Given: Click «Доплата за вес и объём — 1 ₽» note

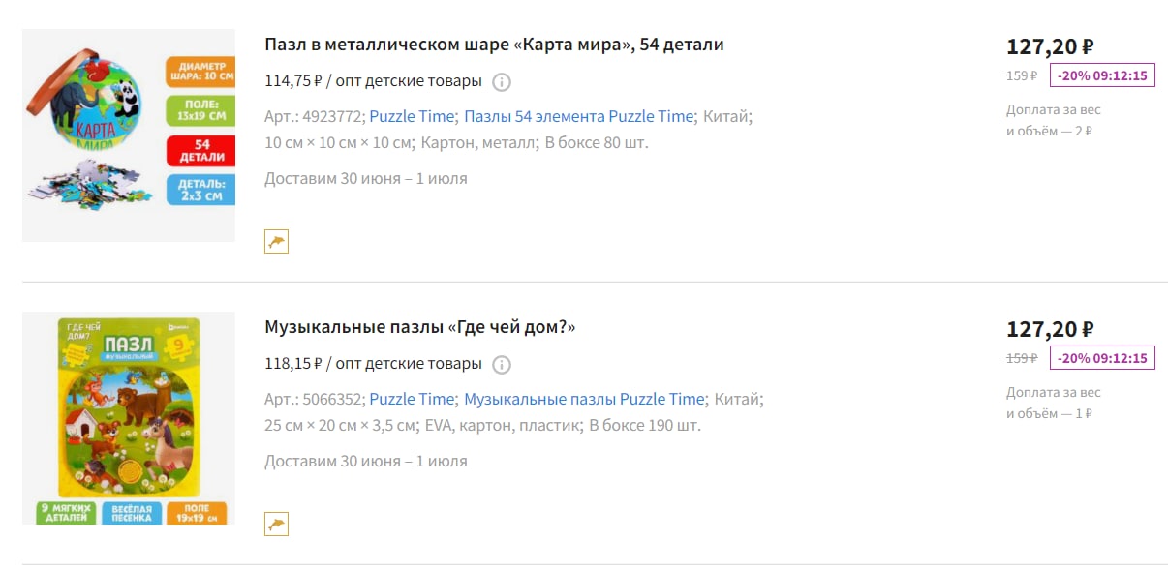Looking at the screenshot, I should coord(1054,403).
